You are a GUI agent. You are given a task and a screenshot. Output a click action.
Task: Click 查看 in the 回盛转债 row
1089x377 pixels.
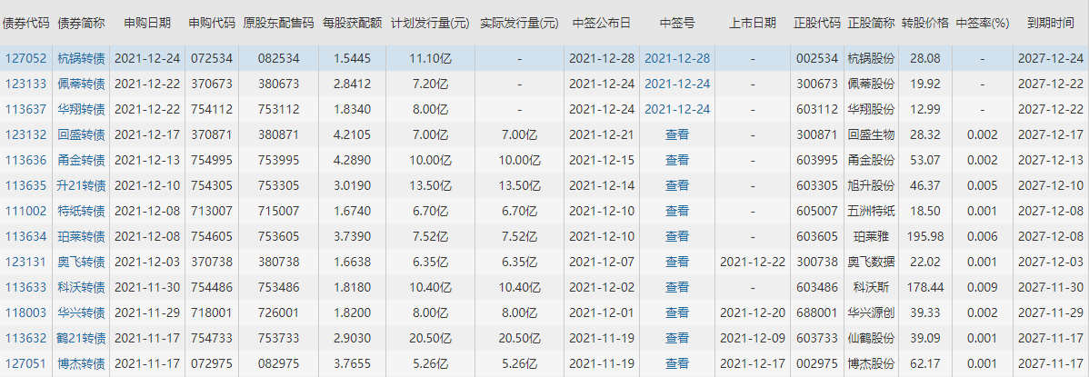pos(677,134)
